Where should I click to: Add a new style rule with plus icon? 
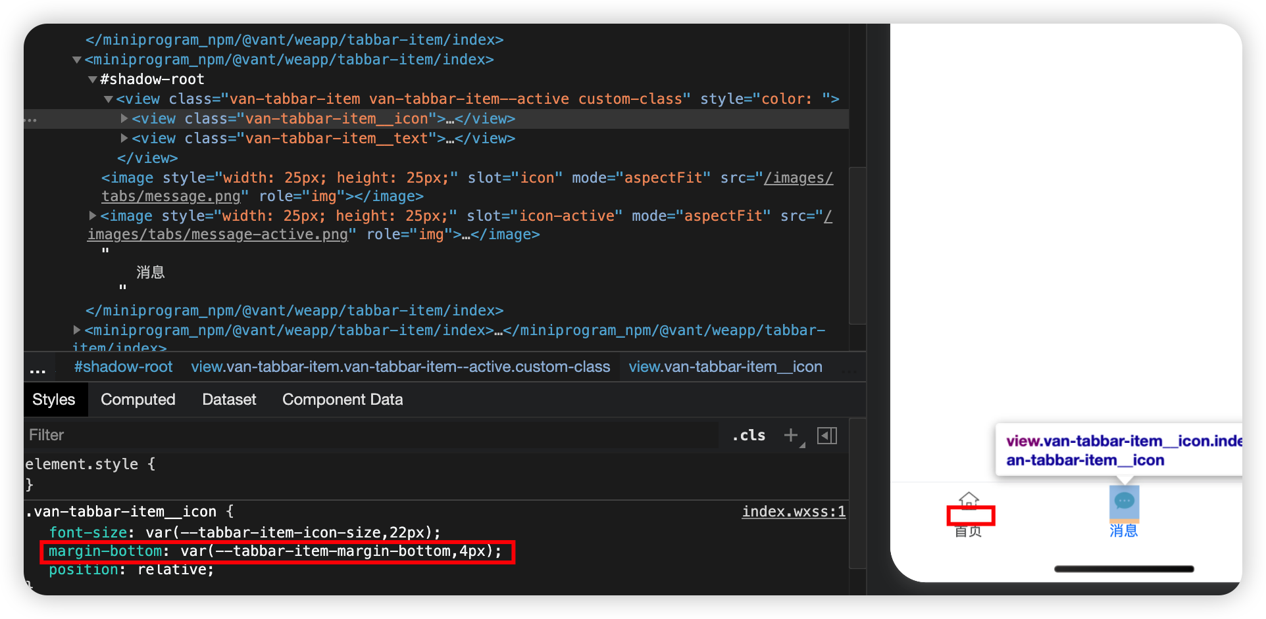click(x=791, y=435)
